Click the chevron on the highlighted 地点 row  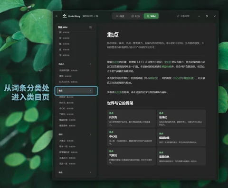pos(90,90)
